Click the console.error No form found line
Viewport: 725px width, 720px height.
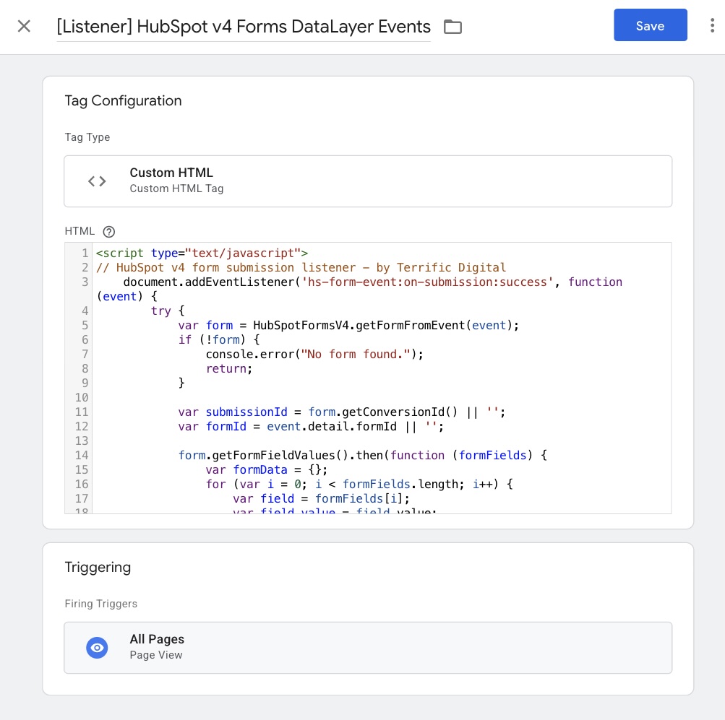pyautogui.click(x=314, y=355)
